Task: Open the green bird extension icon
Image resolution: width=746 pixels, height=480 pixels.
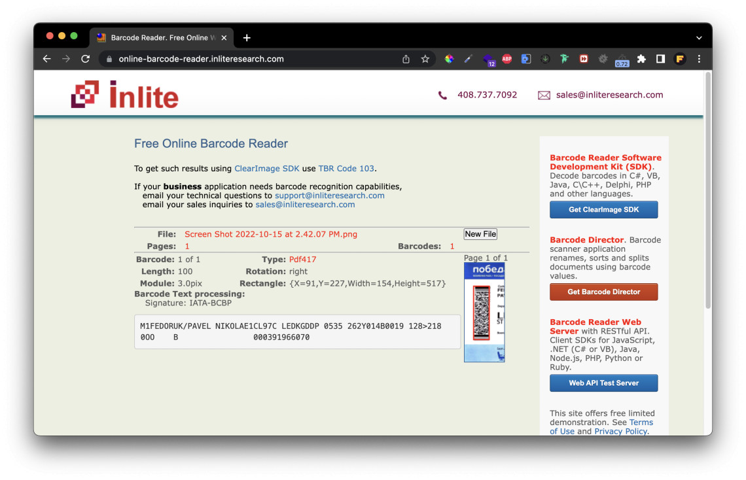Action: coord(565,59)
